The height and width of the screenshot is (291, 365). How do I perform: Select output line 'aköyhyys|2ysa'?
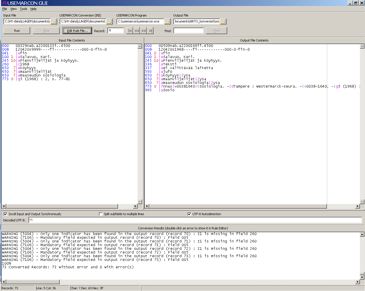pos(175,75)
